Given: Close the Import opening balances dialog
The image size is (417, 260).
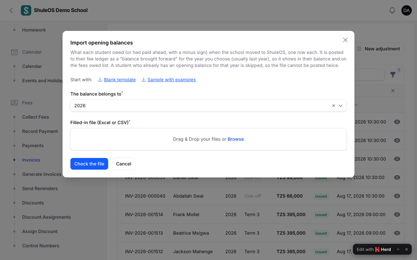Looking at the screenshot, I should tap(345, 40).
